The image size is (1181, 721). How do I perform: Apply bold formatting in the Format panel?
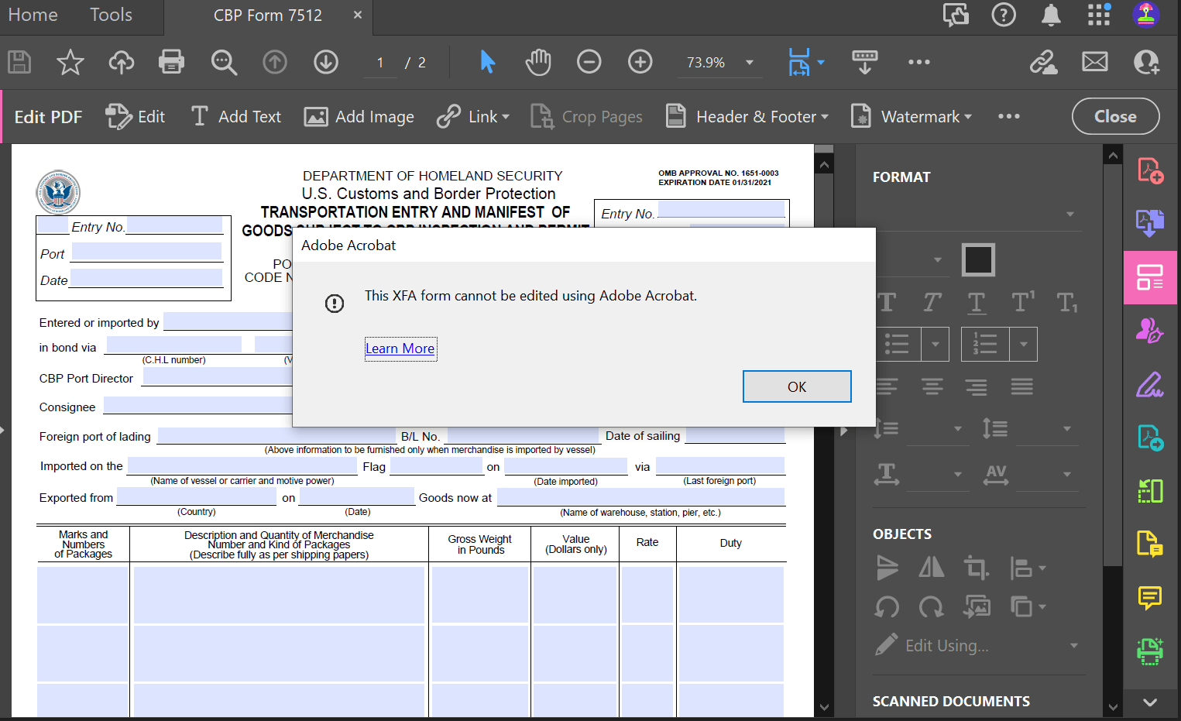coord(886,302)
